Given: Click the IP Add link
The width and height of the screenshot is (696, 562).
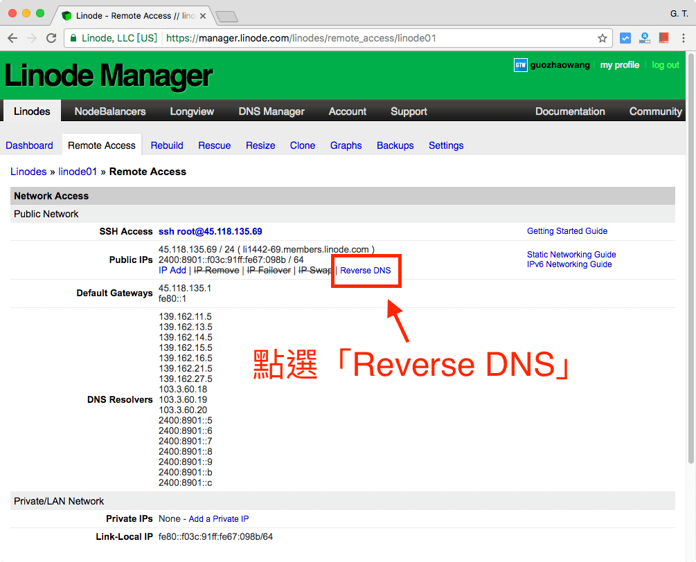Looking at the screenshot, I should click(x=172, y=270).
